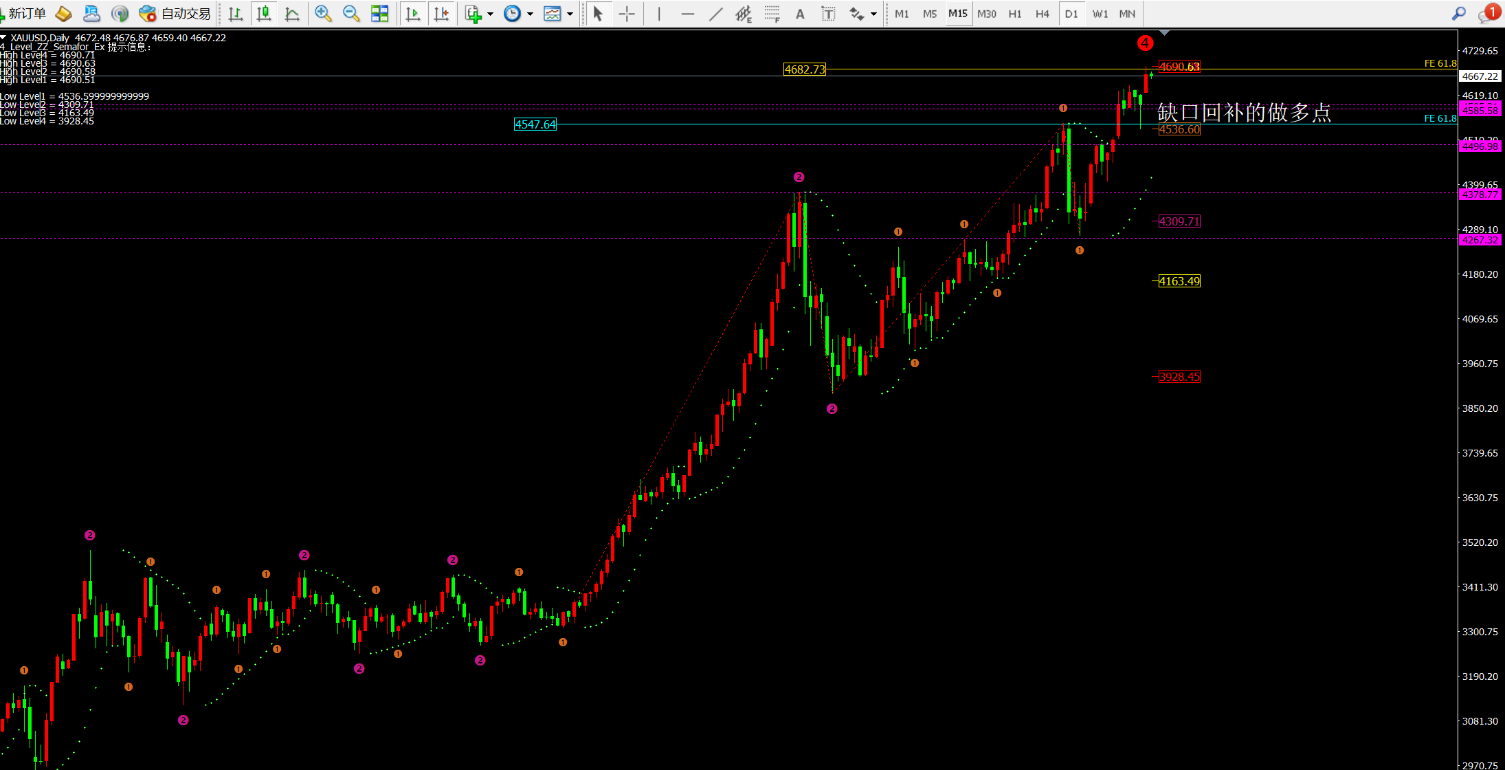The image size is (1505, 770).
Task: Zoom out on the chart
Action: pos(351,14)
